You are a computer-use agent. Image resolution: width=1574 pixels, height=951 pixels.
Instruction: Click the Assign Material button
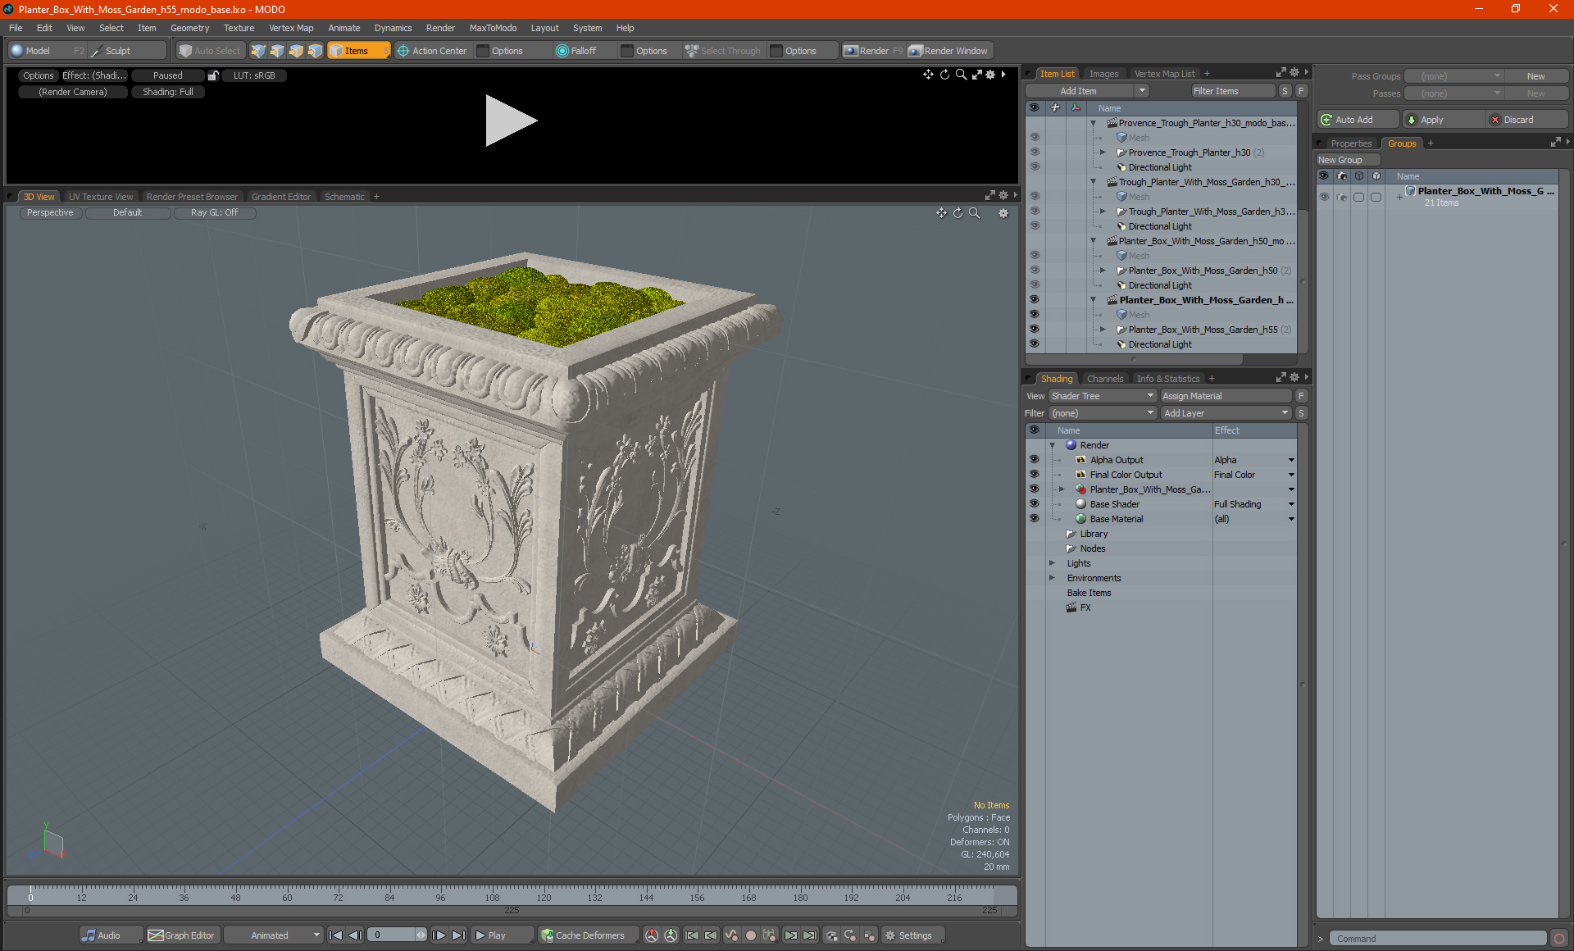(1225, 396)
